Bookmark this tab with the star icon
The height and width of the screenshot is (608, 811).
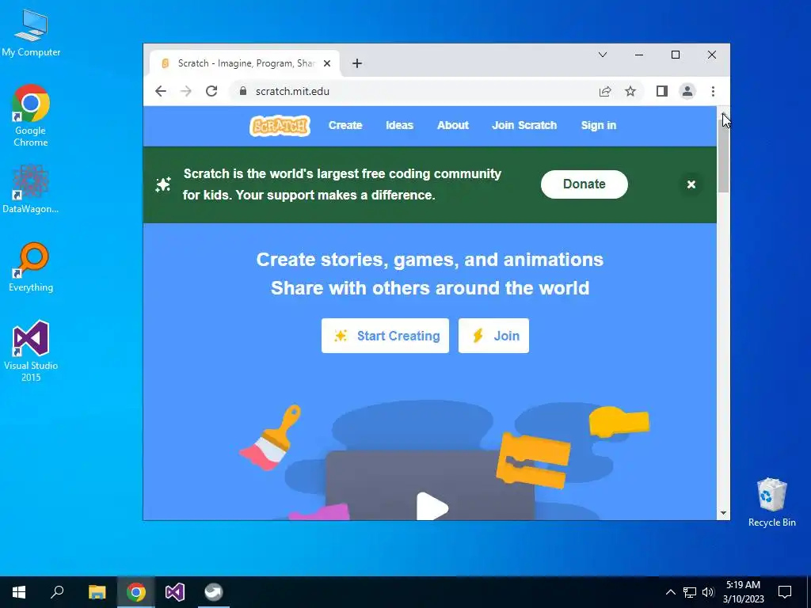click(630, 92)
